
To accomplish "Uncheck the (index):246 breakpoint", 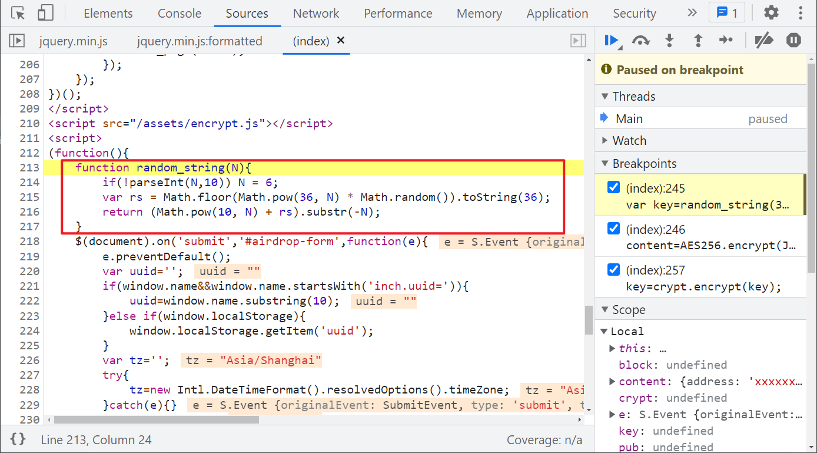I will [613, 229].
